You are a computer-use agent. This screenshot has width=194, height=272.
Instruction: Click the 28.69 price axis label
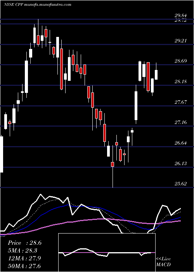coord(180,61)
